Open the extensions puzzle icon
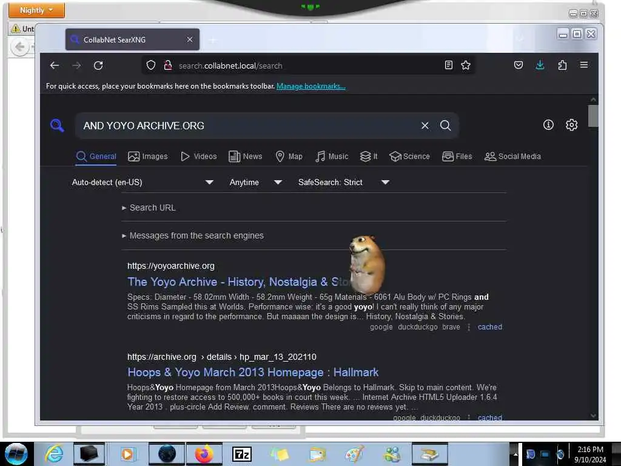The height and width of the screenshot is (466, 621). (x=562, y=65)
